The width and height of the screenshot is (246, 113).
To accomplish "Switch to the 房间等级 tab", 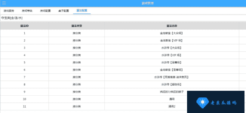I will (27, 11).
